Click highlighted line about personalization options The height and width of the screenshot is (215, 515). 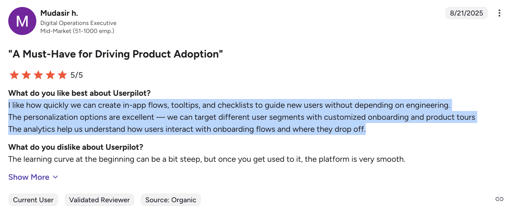click(242, 117)
